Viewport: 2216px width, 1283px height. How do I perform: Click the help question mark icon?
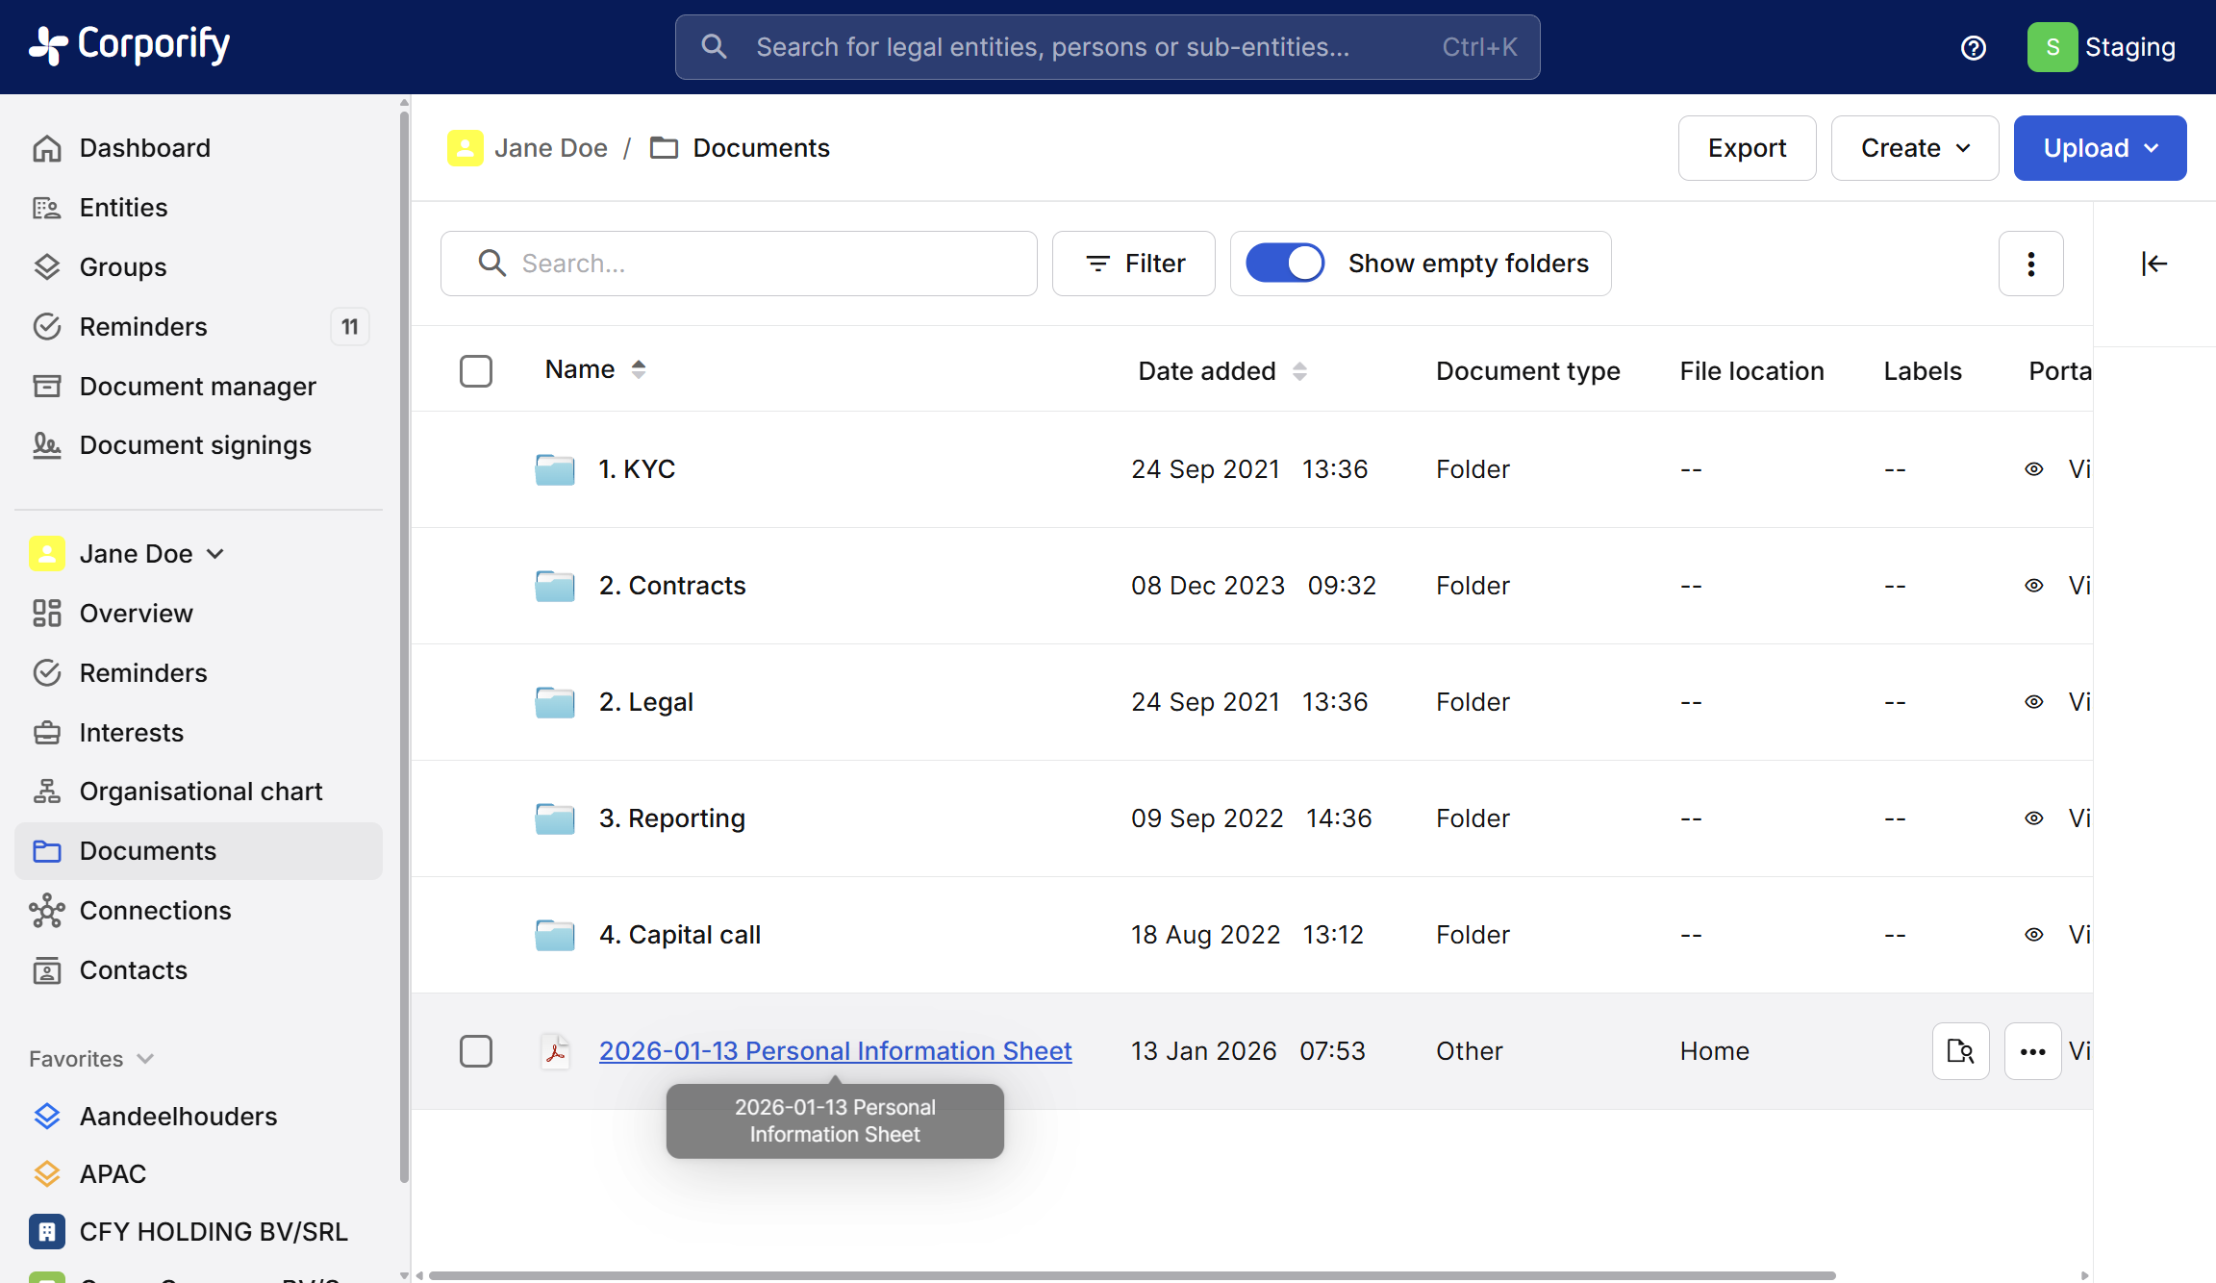[x=1973, y=47]
